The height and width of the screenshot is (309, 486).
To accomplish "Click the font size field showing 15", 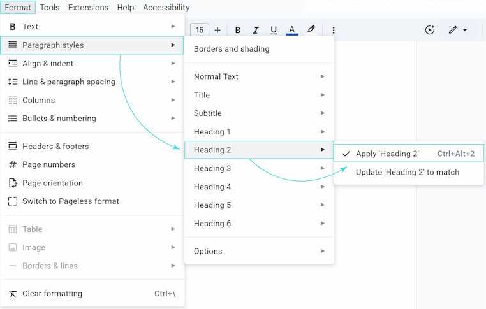I will pos(200,30).
